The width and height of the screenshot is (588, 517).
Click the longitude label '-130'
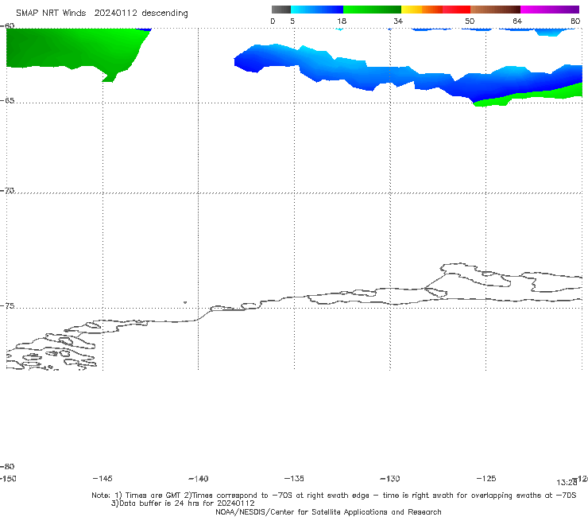pos(390,479)
